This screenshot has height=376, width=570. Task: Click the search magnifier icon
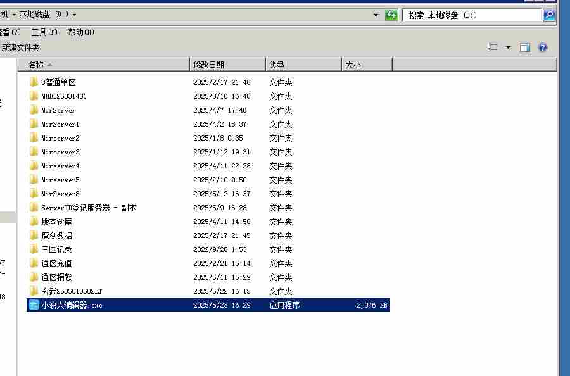(549, 15)
